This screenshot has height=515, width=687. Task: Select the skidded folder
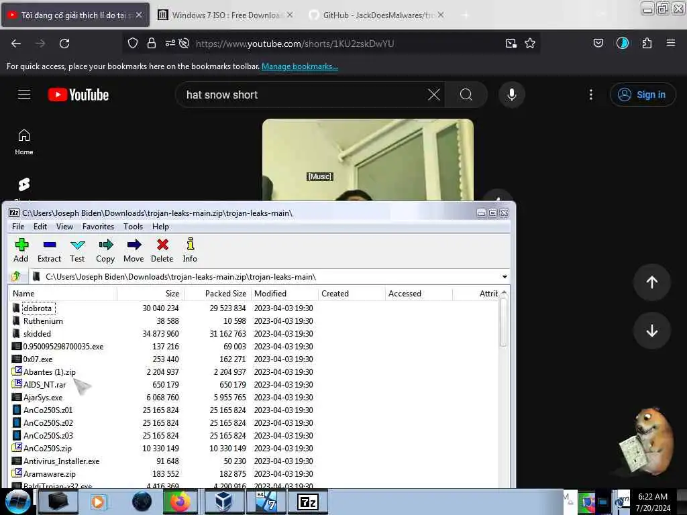(38, 334)
